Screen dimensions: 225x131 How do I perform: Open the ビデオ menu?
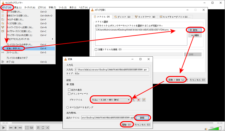pos(42,7)
